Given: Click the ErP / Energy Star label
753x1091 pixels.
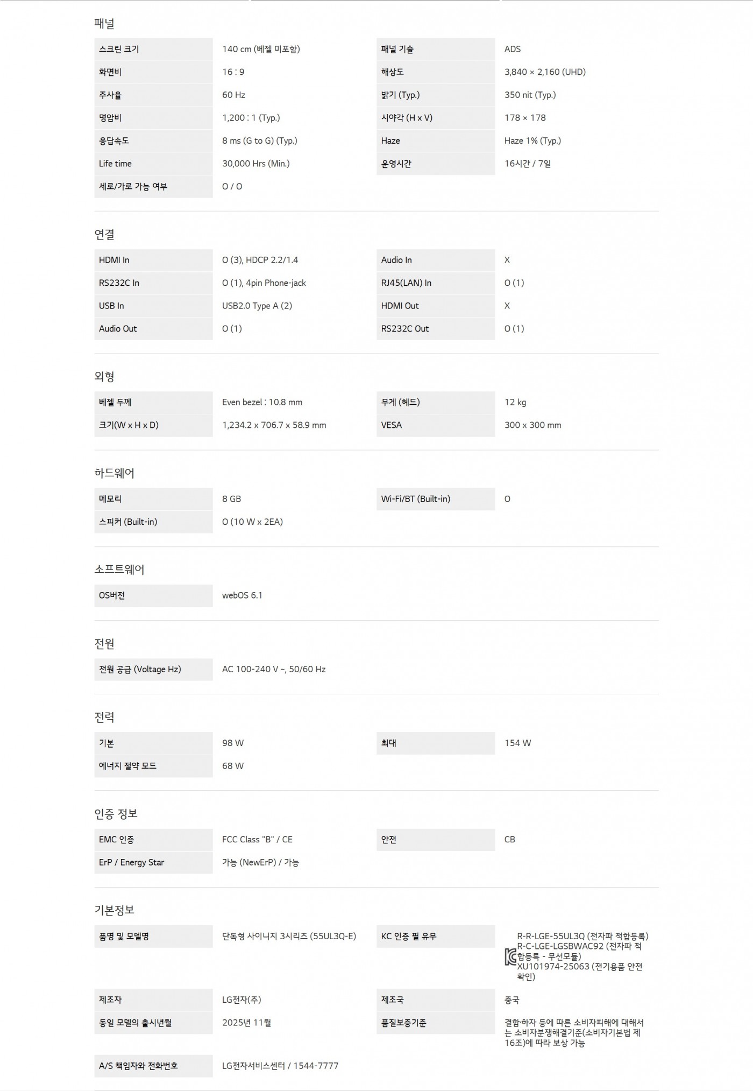Looking at the screenshot, I should [x=132, y=862].
